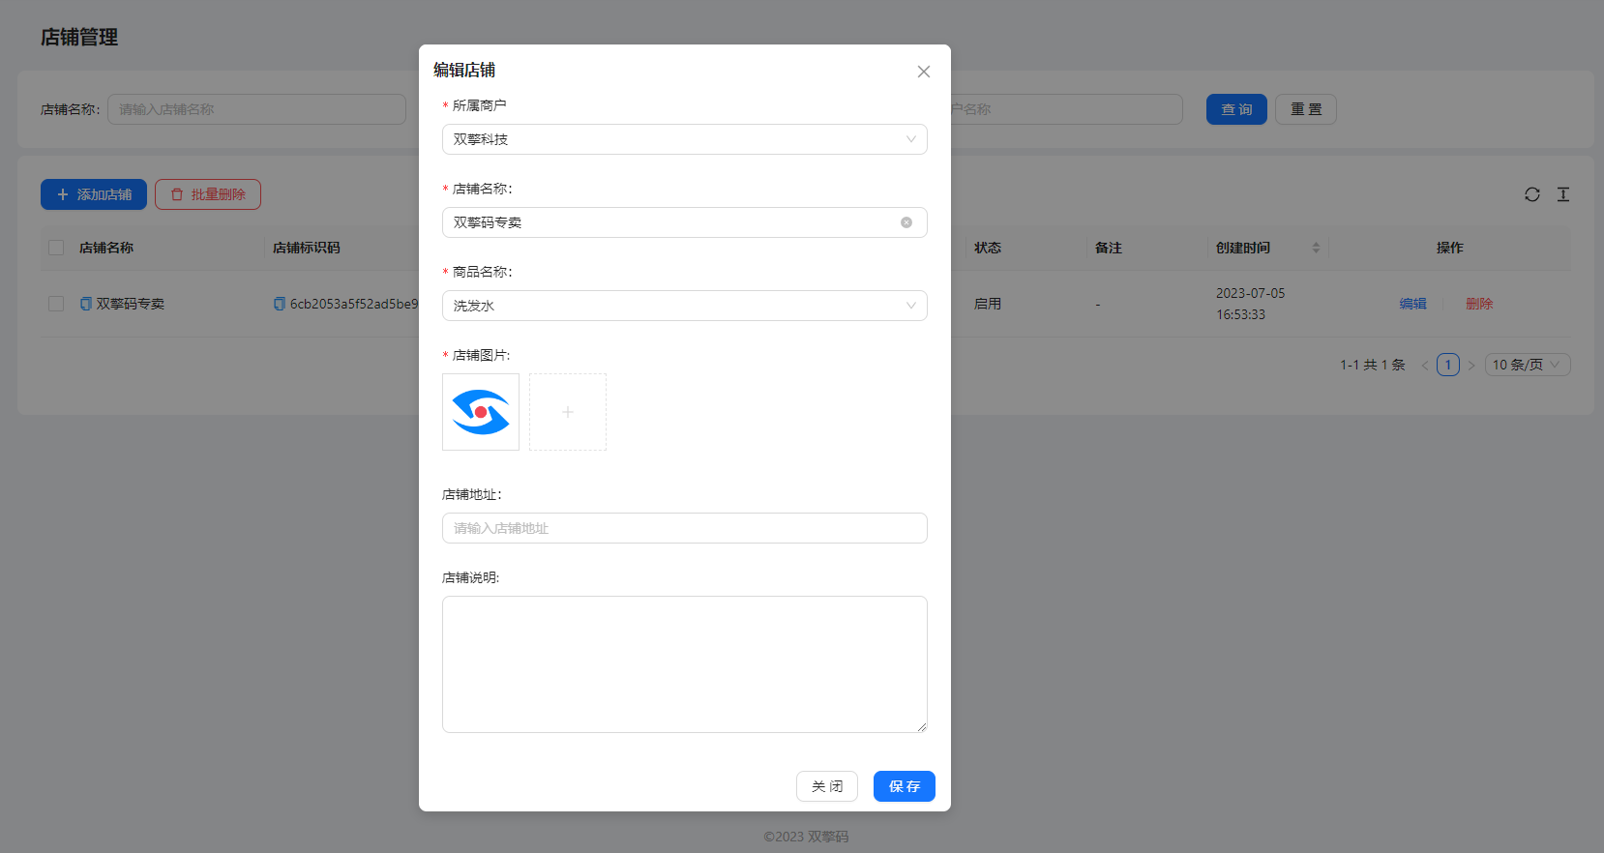The height and width of the screenshot is (853, 1604).
Task: Click the 备注 column header
Action: tap(1109, 248)
